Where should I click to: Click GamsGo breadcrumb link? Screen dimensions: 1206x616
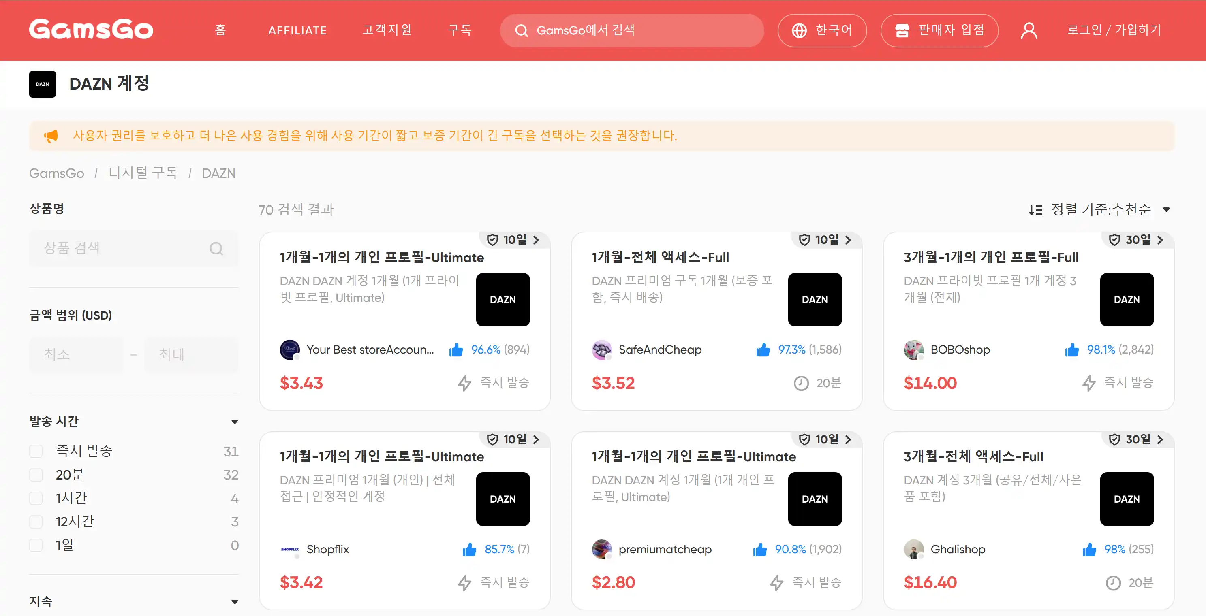click(x=57, y=173)
